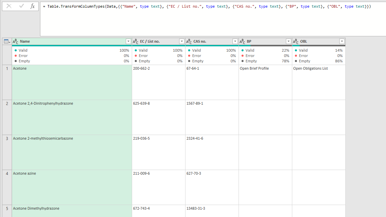Select cell 'Acetone Dimethylhydrazone'
This screenshot has height=217, width=386.
72,211
